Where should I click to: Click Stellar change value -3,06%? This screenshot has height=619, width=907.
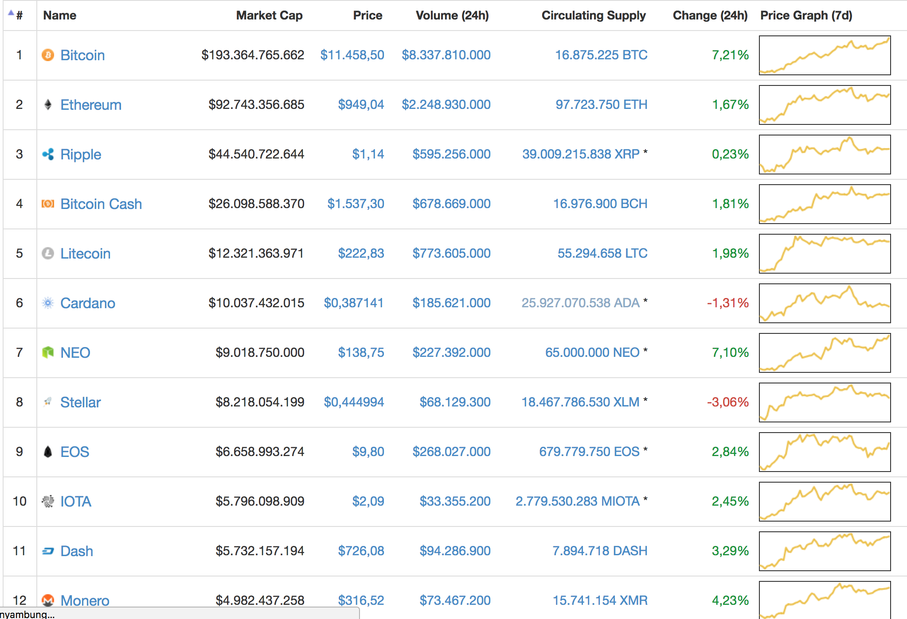click(x=727, y=402)
